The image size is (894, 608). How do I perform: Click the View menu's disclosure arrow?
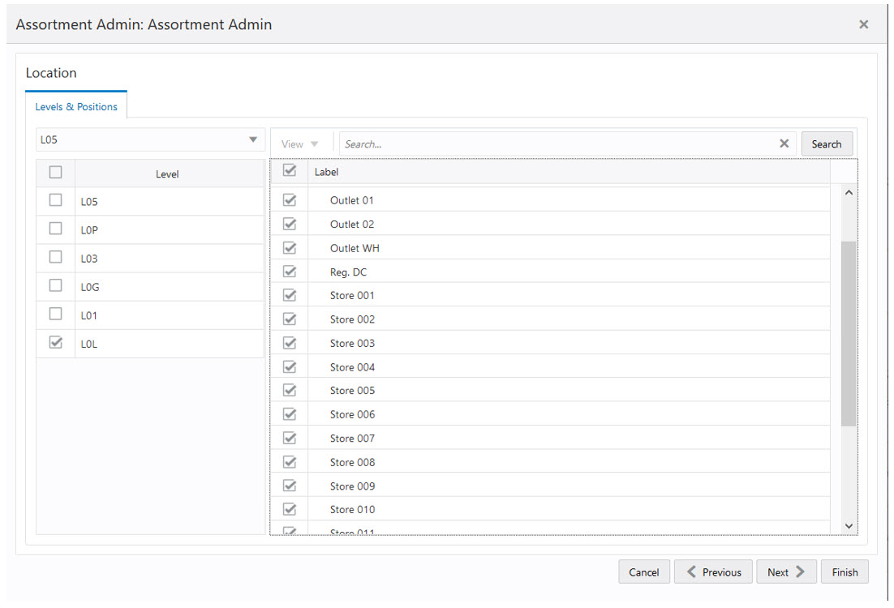pos(315,143)
